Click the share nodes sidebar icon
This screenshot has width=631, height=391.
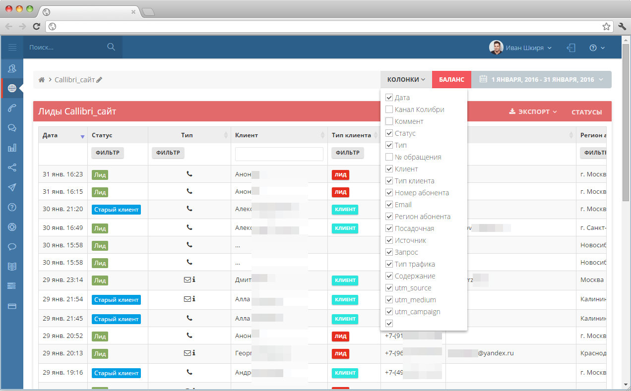pos(12,168)
